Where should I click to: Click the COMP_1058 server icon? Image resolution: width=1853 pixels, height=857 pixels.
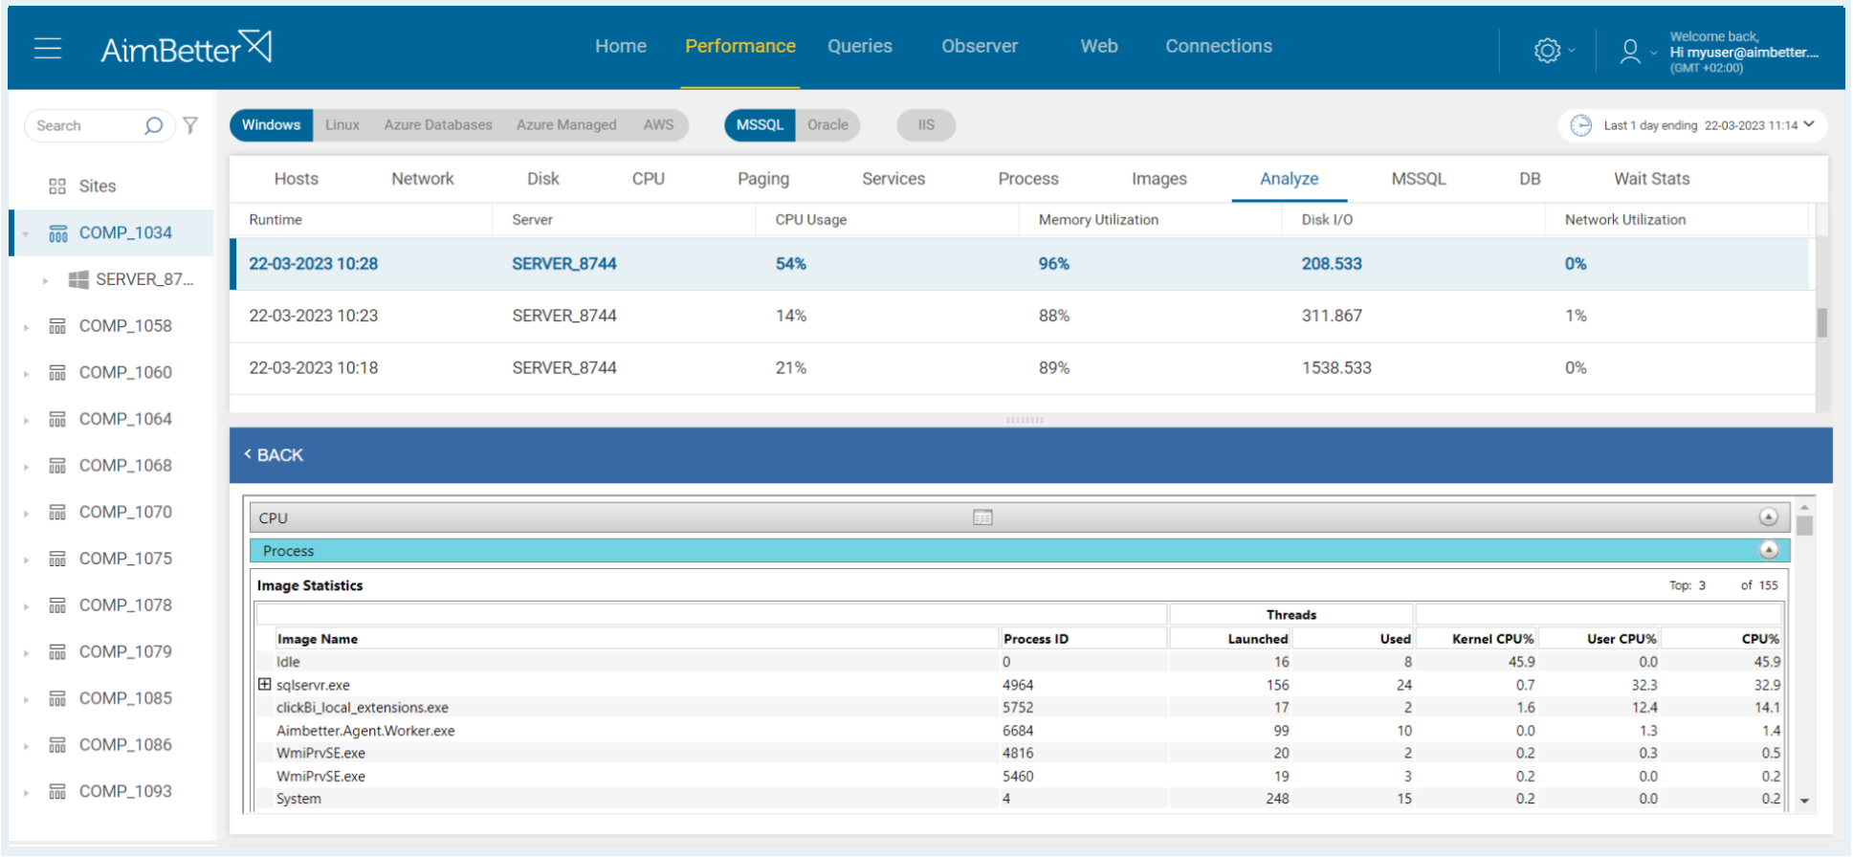pyautogui.click(x=57, y=326)
